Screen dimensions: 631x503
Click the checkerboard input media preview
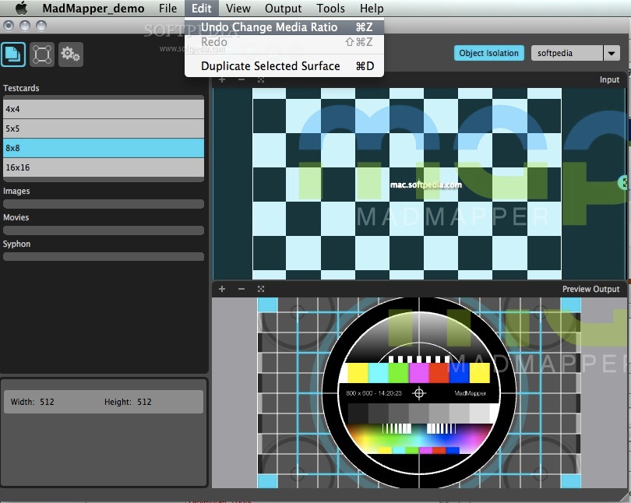(x=407, y=183)
